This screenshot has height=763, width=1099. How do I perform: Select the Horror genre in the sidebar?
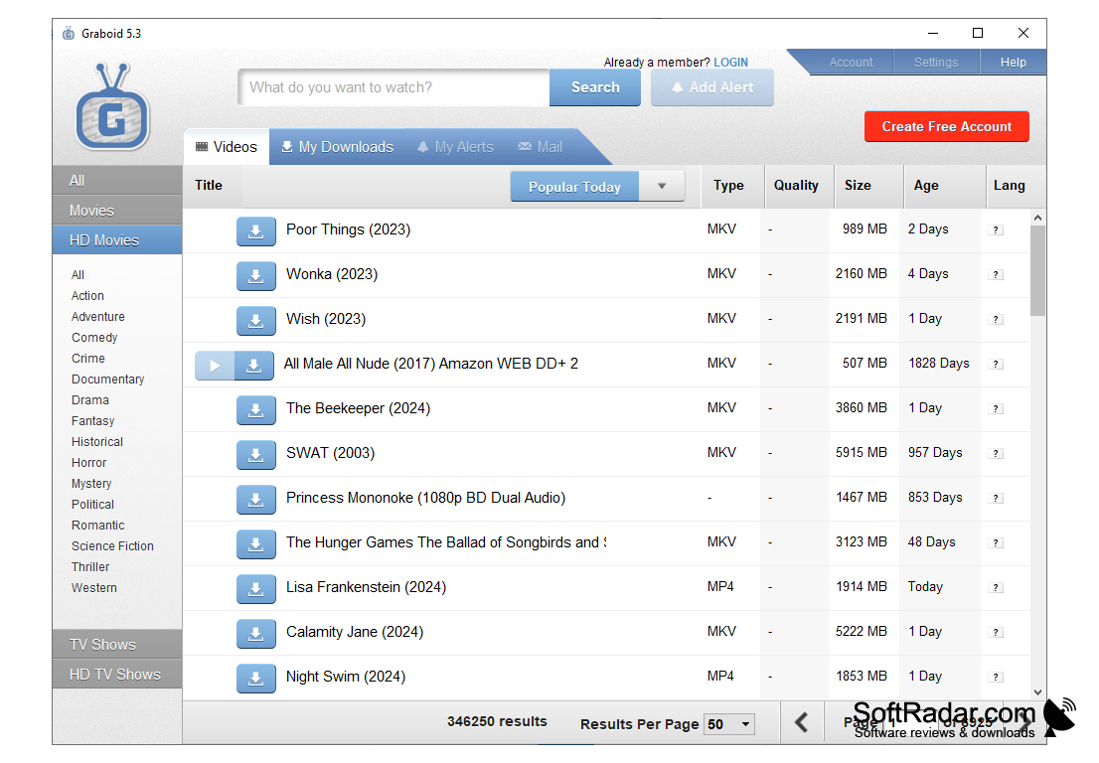pyautogui.click(x=88, y=462)
